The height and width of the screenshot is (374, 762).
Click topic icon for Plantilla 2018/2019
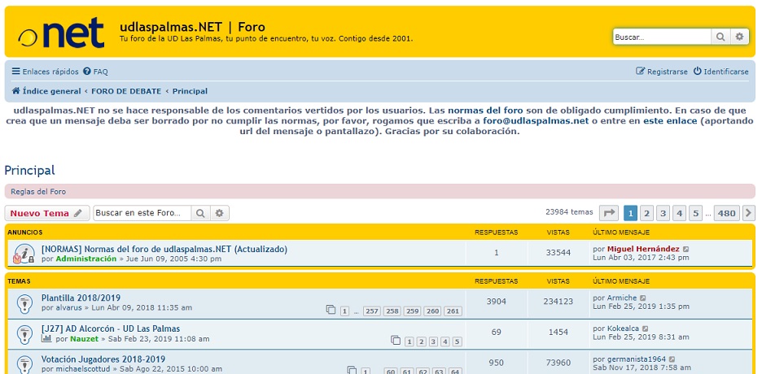click(x=24, y=303)
